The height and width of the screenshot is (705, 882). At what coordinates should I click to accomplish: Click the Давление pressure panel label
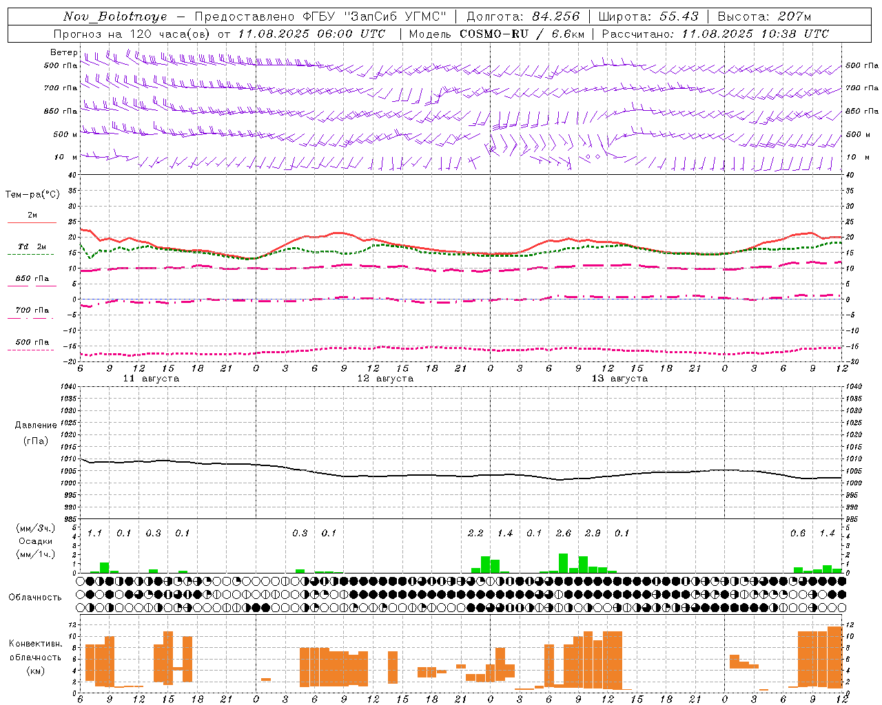coord(36,425)
